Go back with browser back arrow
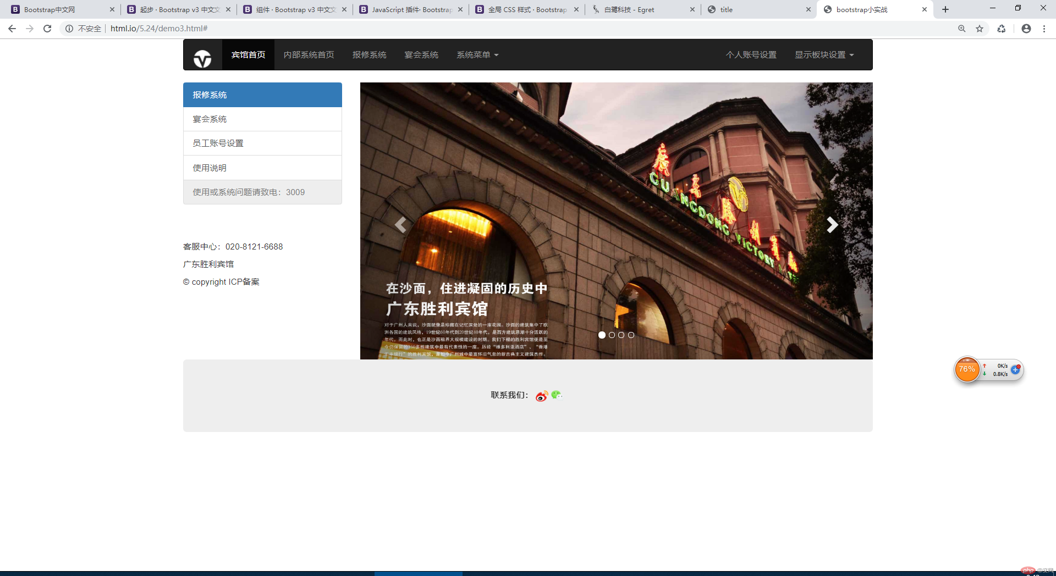The width and height of the screenshot is (1056, 576). [x=12, y=29]
